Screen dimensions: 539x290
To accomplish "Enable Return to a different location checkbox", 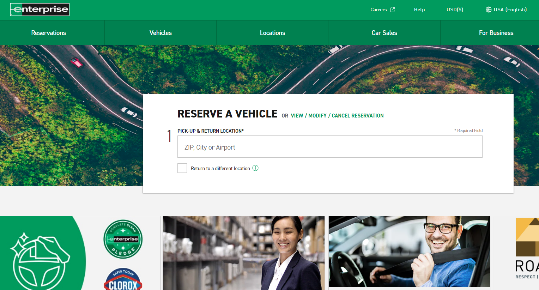I will click(182, 168).
